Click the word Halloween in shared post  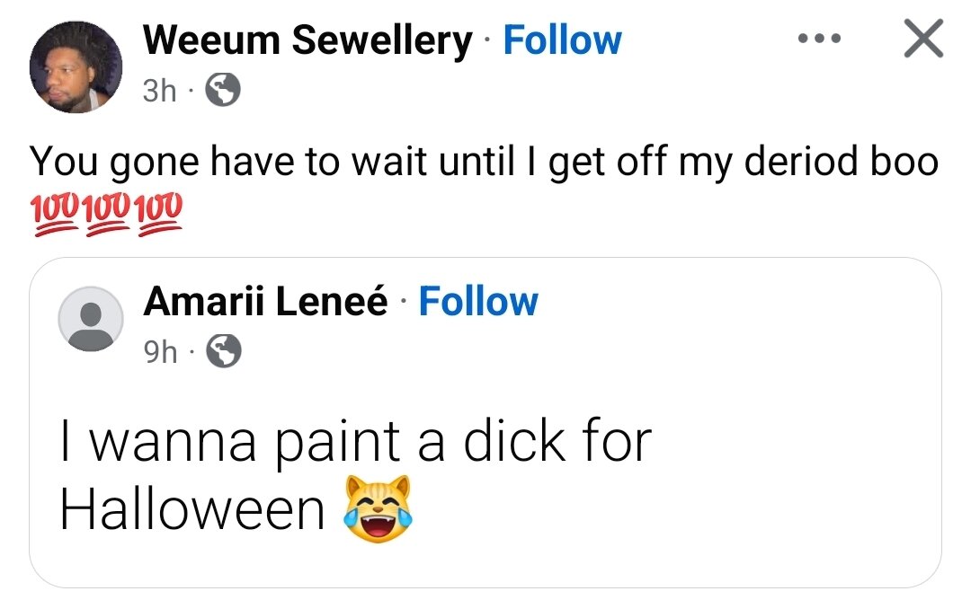192,509
